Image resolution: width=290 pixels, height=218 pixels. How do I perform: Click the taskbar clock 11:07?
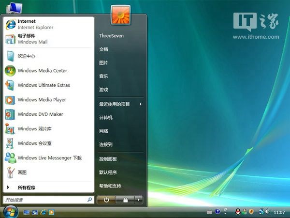(x=279, y=212)
